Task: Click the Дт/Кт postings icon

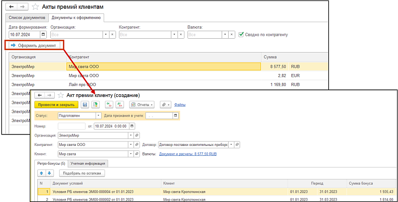Action: (x=119, y=104)
